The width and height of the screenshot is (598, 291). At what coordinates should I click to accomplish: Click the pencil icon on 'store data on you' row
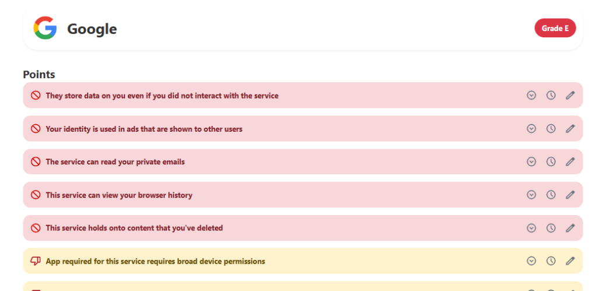pos(571,95)
